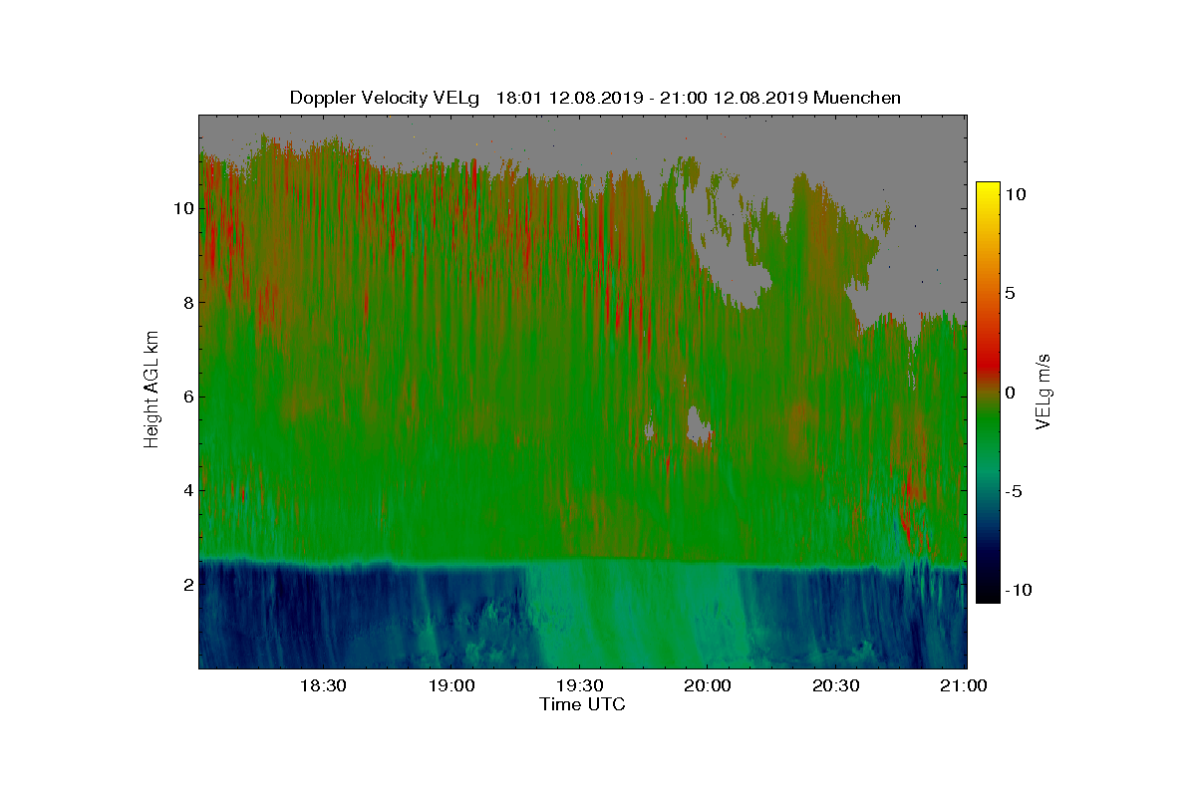This screenshot has width=1196, height=797.
Task: Click the small gray gap near 5 km height
Action: pyautogui.click(x=699, y=425)
